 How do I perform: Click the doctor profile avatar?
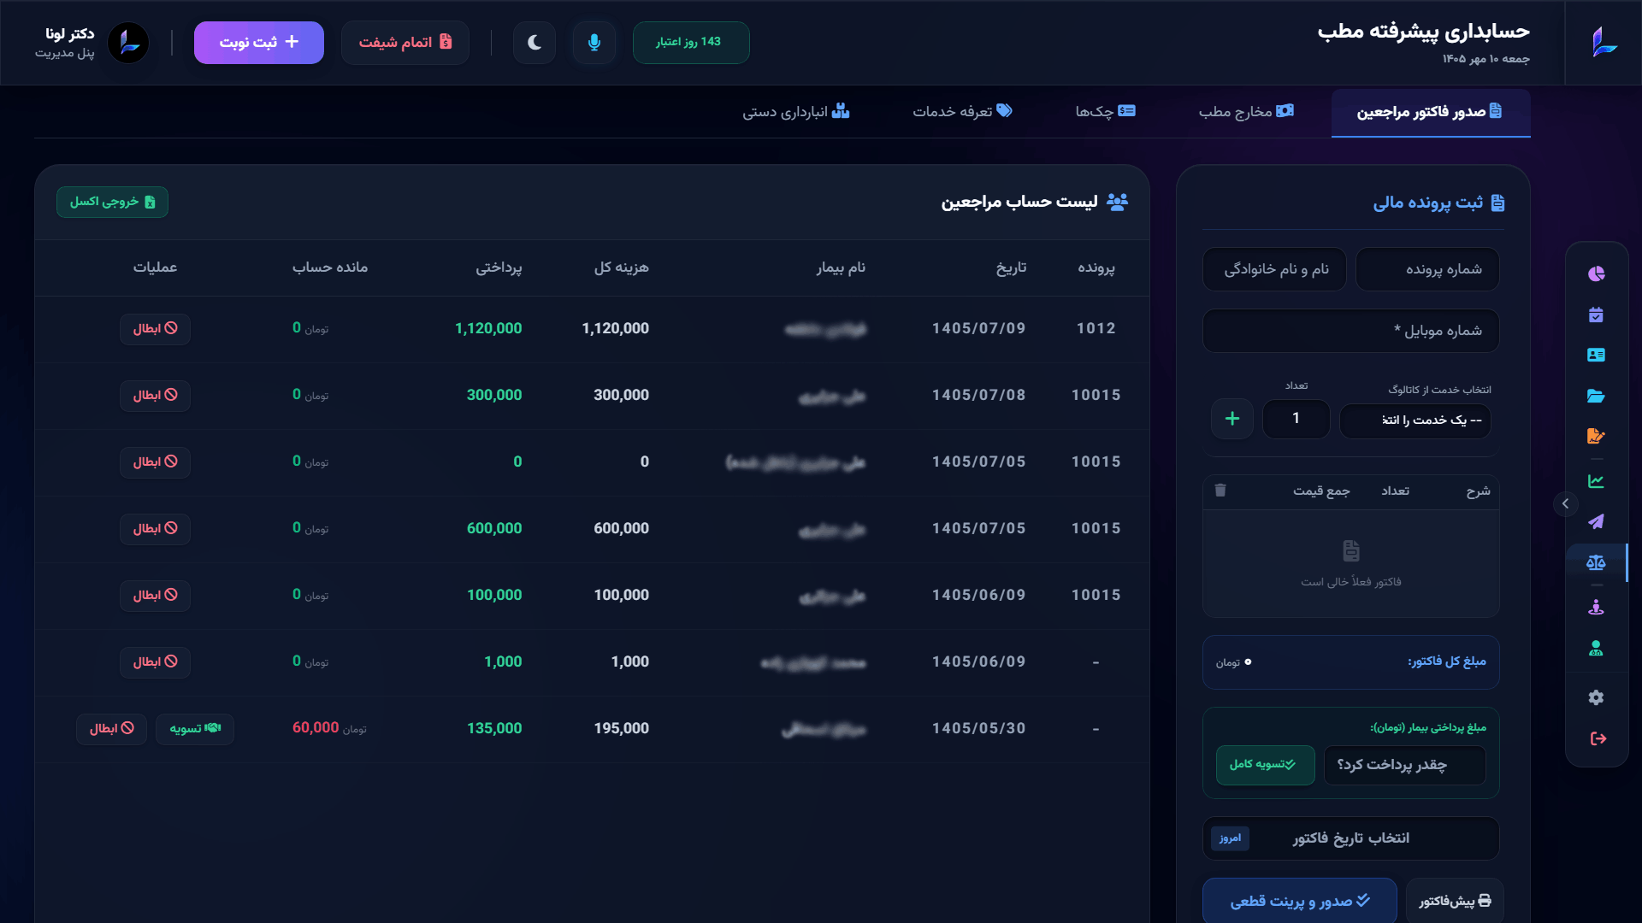click(x=129, y=43)
